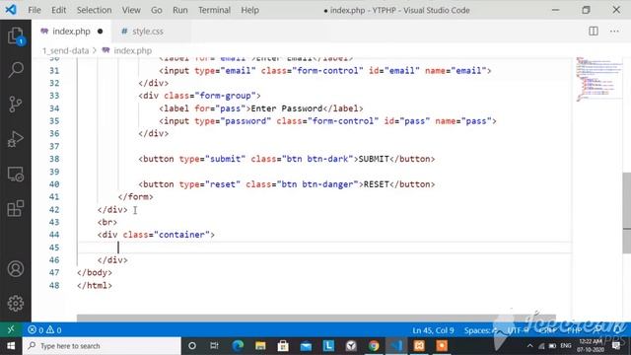Click the Split Editor Right icon

pos(594,31)
